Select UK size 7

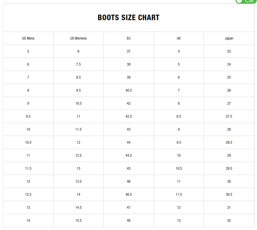pos(179,90)
